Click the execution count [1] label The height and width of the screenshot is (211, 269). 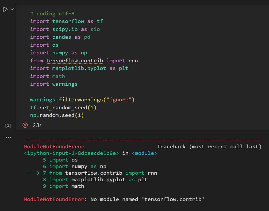coord(8,125)
